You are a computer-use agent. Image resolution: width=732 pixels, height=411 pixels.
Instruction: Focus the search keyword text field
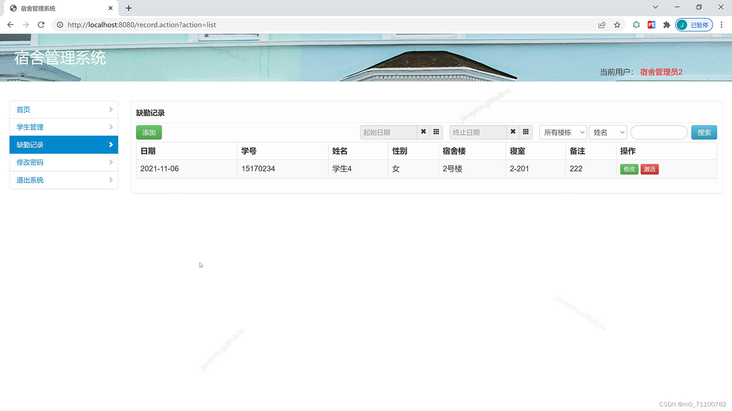659,132
